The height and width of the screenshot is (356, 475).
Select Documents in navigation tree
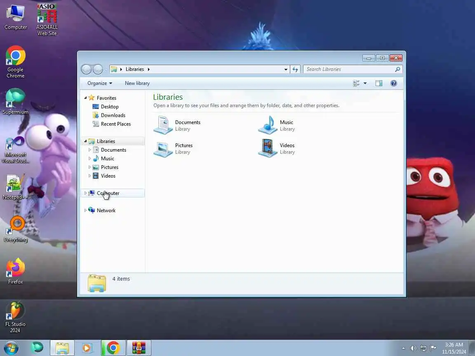[113, 150]
